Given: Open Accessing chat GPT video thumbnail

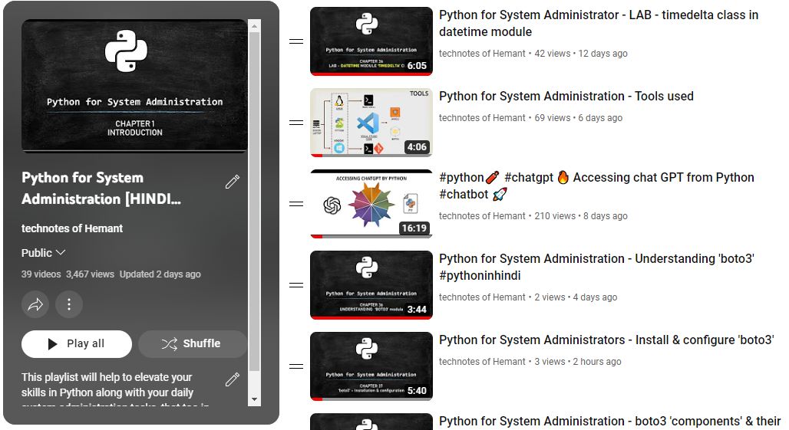Looking at the screenshot, I should (x=371, y=204).
